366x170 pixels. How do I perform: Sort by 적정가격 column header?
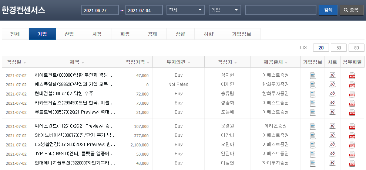138,62
